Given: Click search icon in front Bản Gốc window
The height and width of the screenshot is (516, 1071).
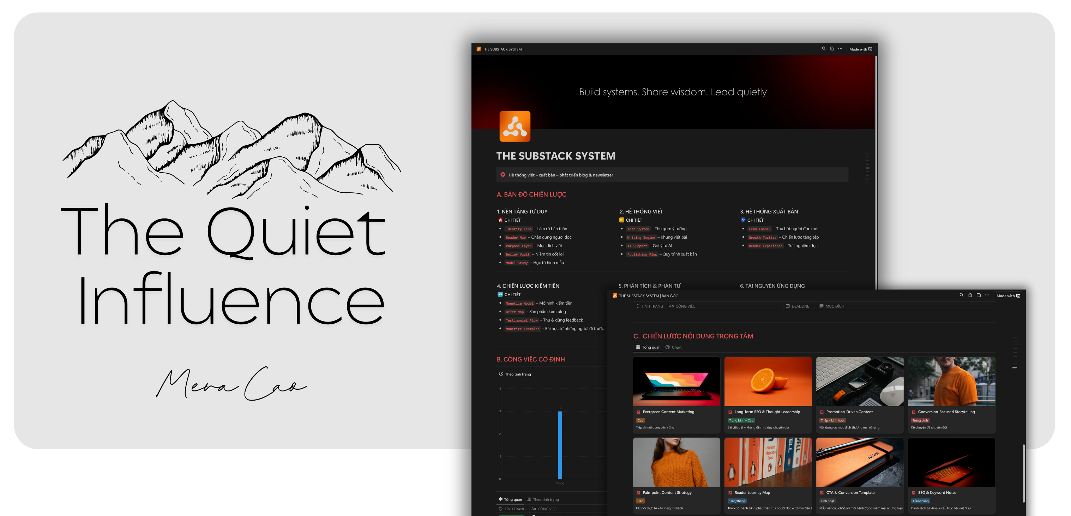Looking at the screenshot, I should coord(961,295).
